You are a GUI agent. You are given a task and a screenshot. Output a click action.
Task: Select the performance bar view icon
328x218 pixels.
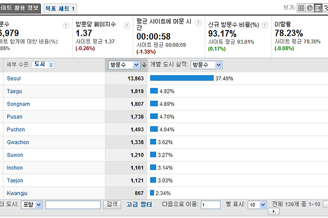pos(318,8)
